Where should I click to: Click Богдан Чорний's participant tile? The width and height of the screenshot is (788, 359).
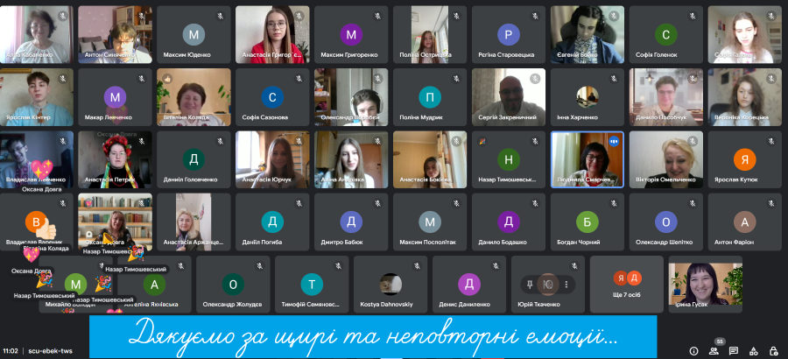coord(587,221)
